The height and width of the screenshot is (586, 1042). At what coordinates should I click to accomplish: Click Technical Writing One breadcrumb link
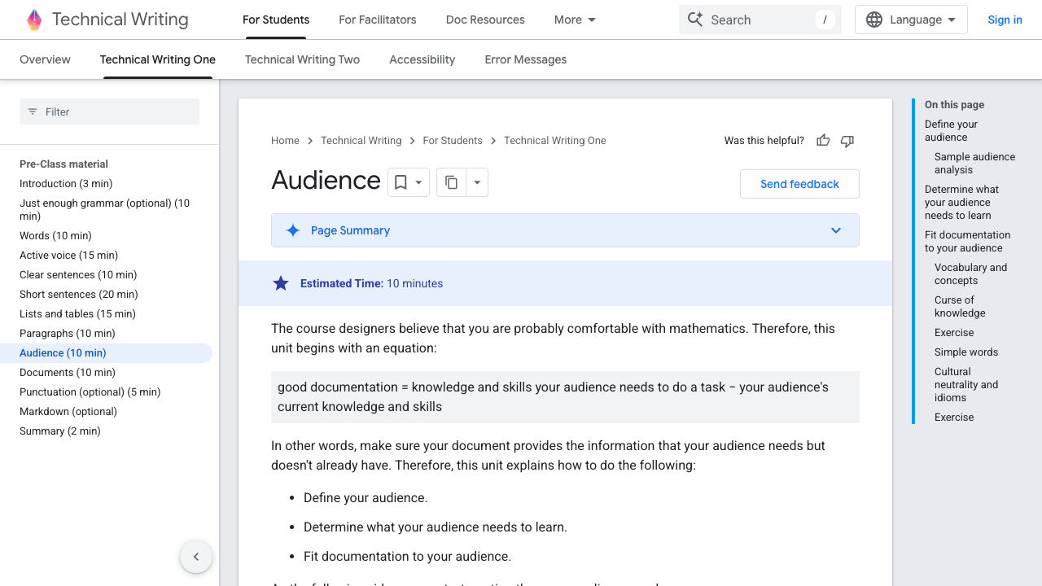point(555,141)
